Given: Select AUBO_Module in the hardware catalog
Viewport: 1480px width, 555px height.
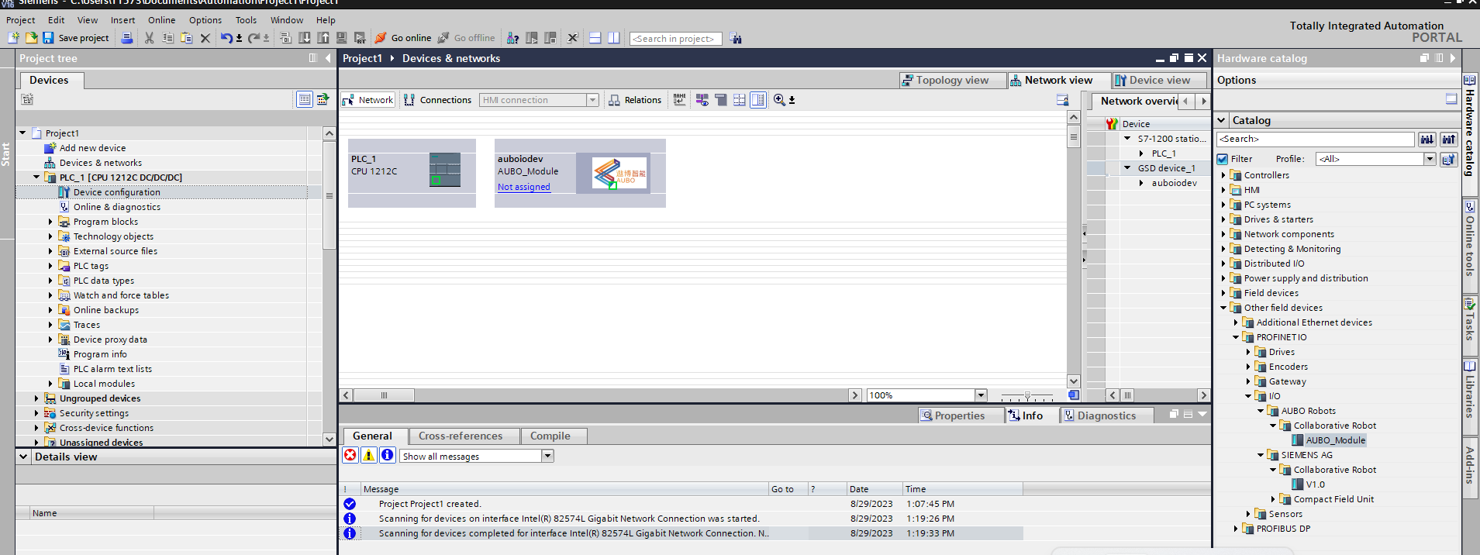Looking at the screenshot, I should point(1335,440).
